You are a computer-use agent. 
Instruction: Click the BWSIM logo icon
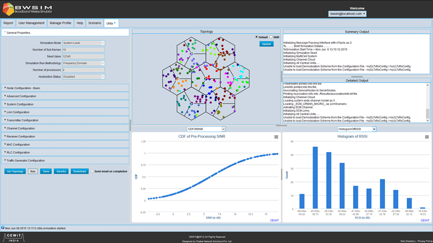pos(9,9)
